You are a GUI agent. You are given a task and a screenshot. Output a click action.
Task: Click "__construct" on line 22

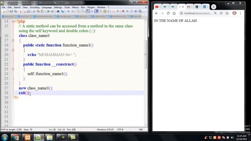click(62, 64)
